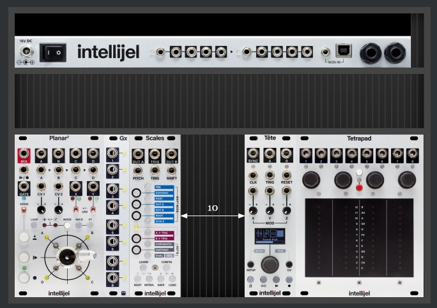Click the OUT A jack on Scales
This screenshot has height=308, width=437.
click(138, 155)
